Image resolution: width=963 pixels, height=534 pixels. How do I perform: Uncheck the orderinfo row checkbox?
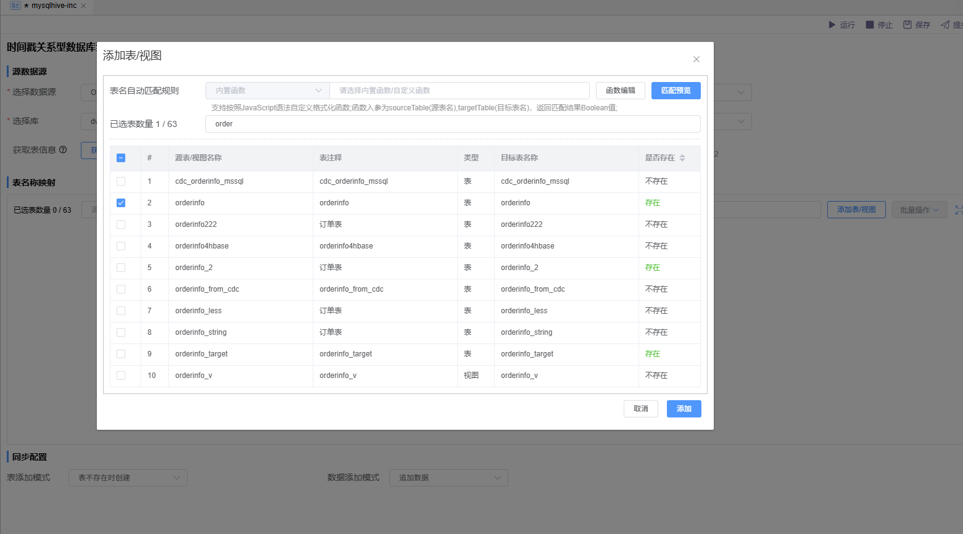[121, 203]
